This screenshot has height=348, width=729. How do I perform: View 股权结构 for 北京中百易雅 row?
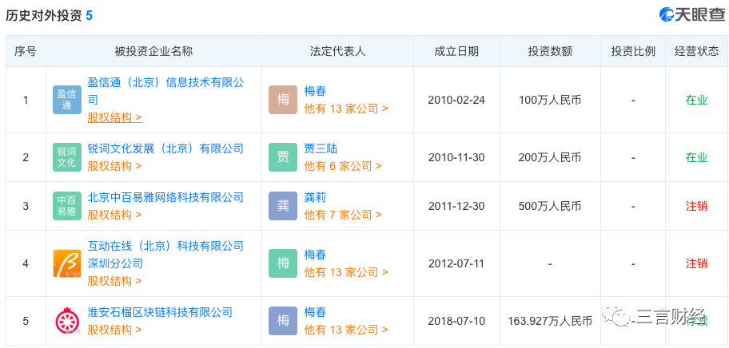[115, 215]
